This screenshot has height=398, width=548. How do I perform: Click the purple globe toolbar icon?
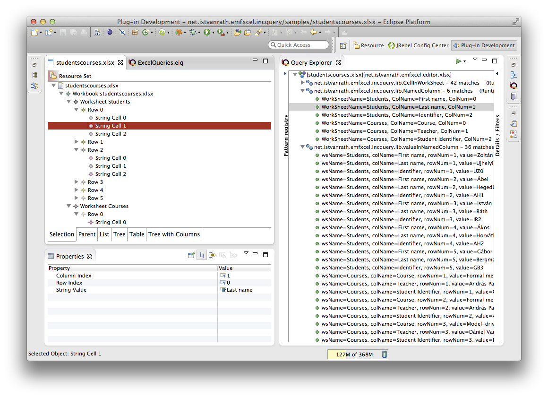tap(110, 33)
